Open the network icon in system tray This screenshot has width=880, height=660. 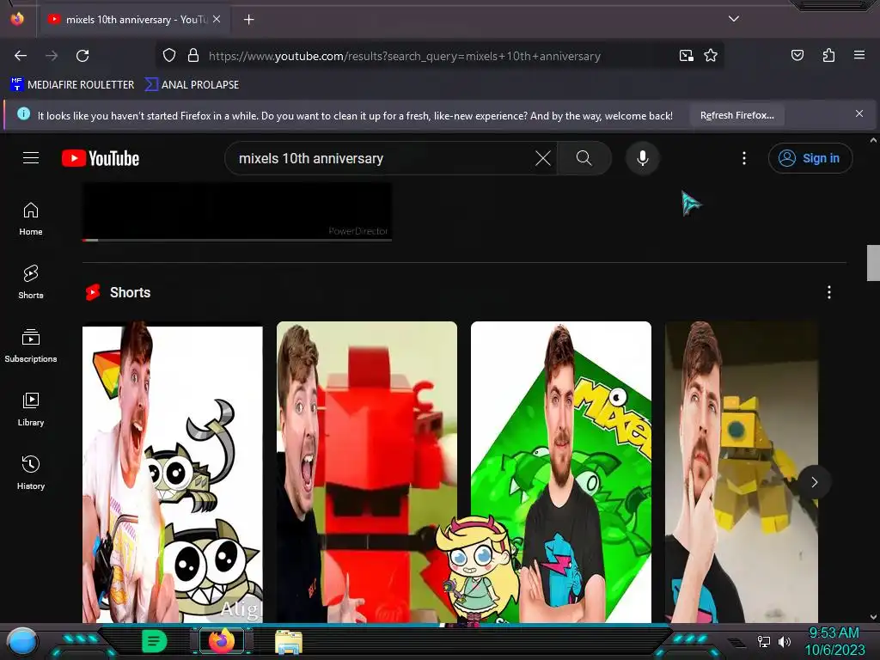pos(763,641)
